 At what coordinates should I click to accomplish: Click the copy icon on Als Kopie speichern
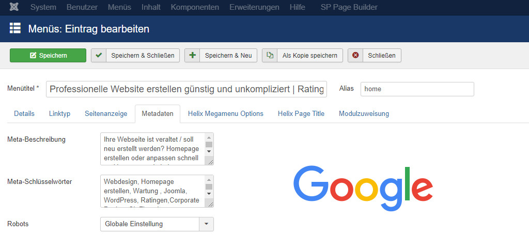click(x=270, y=56)
